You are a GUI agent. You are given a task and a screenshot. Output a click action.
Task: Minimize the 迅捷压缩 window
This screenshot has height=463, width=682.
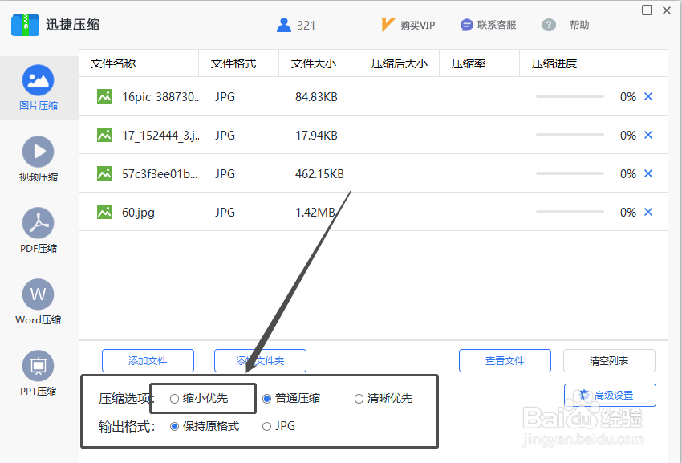click(628, 10)
